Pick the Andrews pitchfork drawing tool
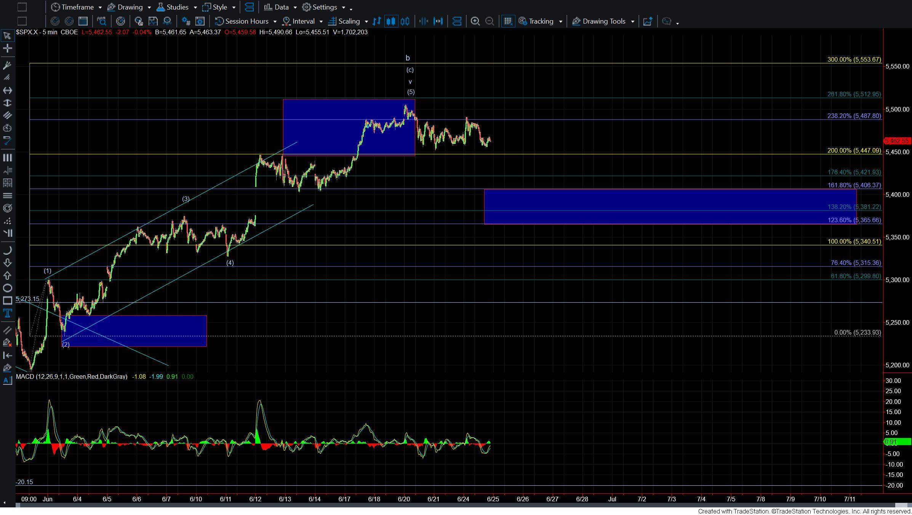This screenshot has width=912, height=515. click(x=7, y=65)
